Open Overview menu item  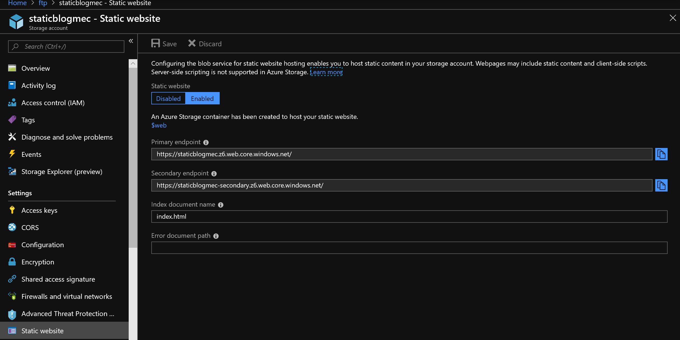click(x=64, y=68)
